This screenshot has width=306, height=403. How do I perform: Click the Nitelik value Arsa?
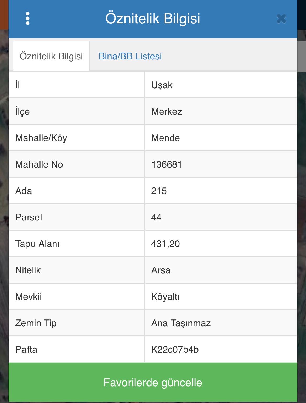point(161,270)
